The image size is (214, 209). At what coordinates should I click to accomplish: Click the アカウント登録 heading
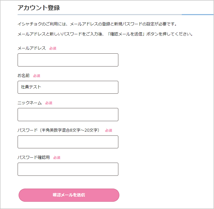(39, 8)
